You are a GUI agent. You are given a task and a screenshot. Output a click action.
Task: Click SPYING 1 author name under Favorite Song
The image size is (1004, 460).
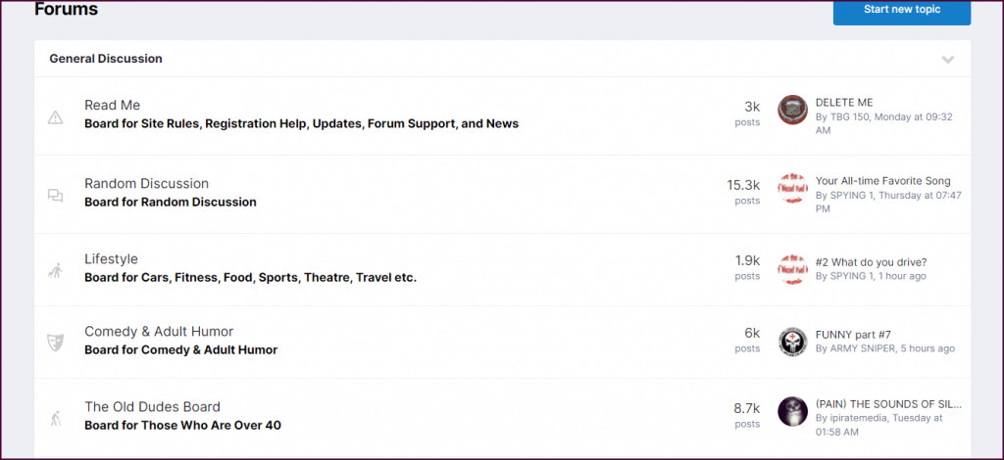pyautogui.click(x=851, y=196)
